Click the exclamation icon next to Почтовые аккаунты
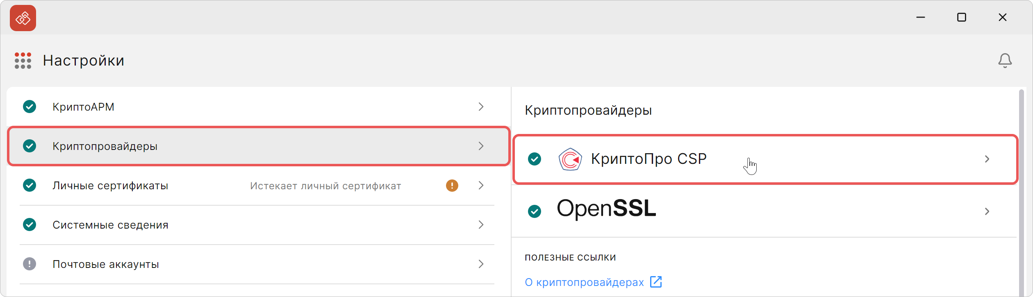This screenshot has height=297, width=1033. point(29,264)
